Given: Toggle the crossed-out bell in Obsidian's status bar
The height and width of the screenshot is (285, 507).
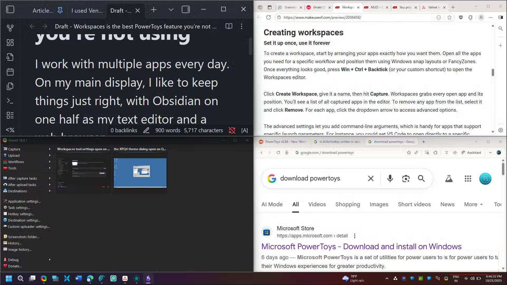Looking at the screenshot, I should (232, 130).
